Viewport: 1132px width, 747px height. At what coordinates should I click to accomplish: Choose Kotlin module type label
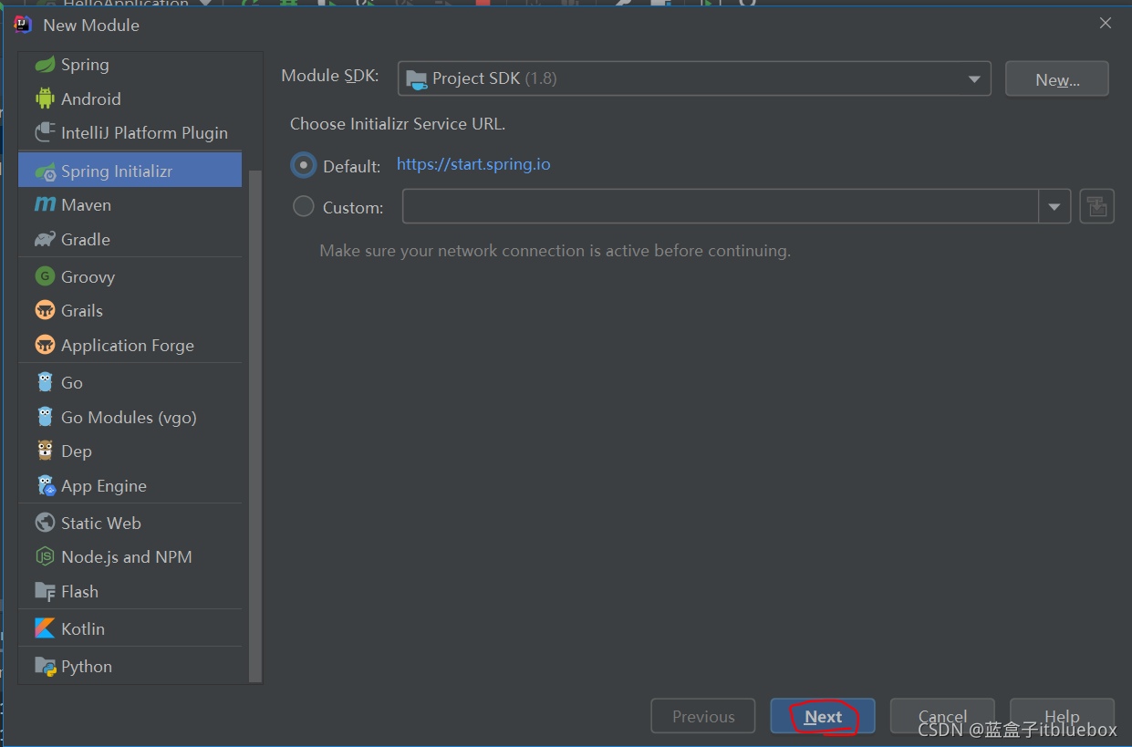point(83,629)
